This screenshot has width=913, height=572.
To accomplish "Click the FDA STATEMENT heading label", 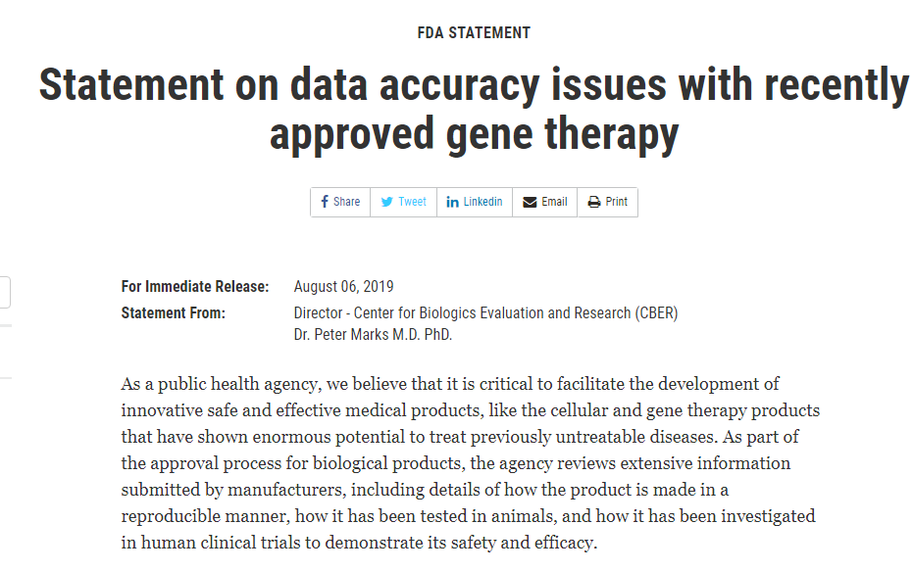I will (x=474, y=33).
